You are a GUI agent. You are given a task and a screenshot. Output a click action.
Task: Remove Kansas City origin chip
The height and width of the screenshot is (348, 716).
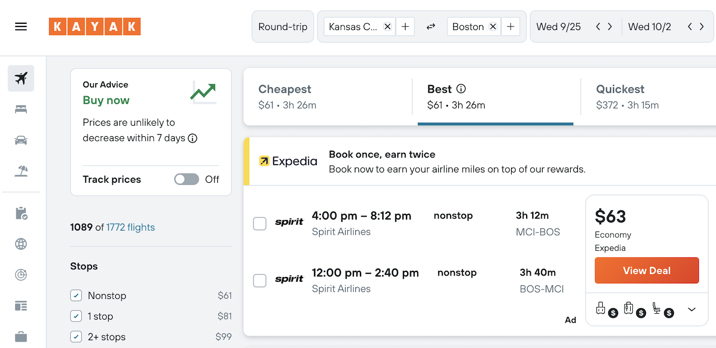coord(387,26)
